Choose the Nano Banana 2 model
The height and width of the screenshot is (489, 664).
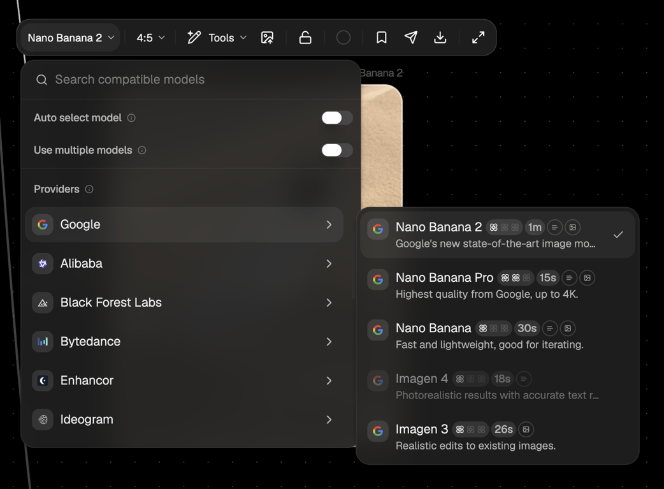click(x=498, y=235)
